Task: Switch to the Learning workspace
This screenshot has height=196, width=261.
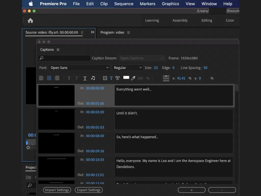Action: [152, 20]
